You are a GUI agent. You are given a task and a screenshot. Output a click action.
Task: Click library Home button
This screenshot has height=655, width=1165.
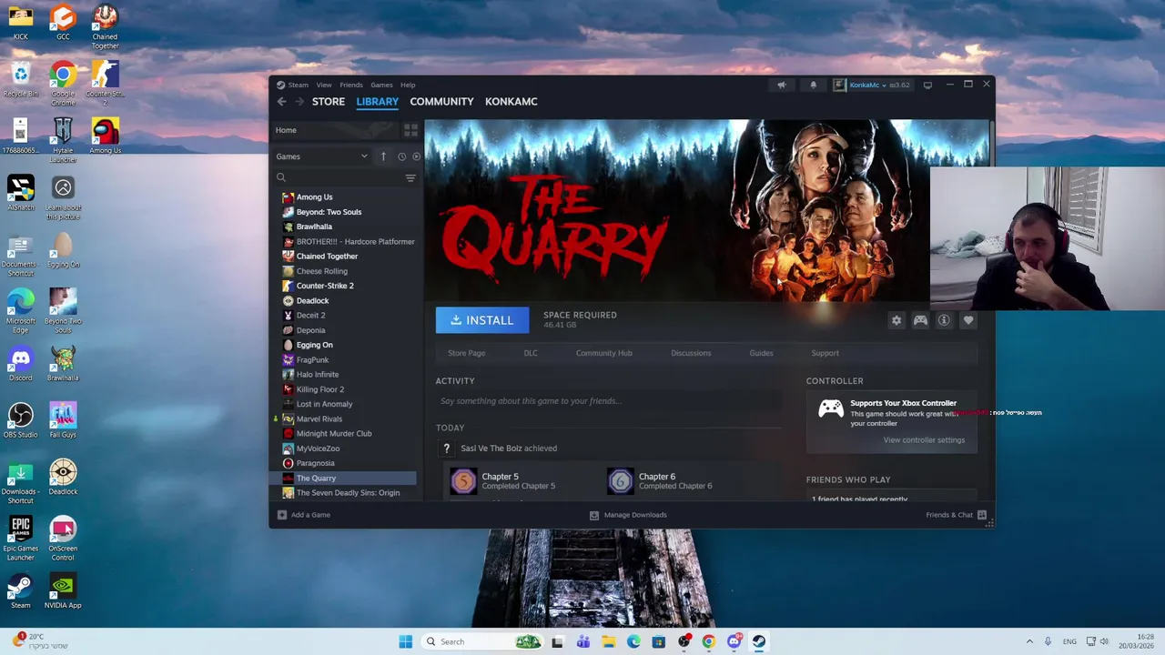335,130
